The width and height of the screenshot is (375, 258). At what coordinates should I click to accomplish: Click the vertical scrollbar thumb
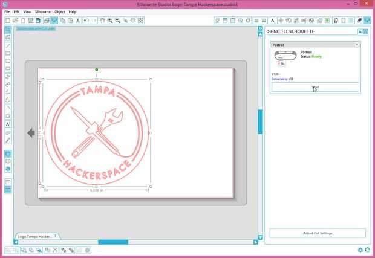(261, 121)
